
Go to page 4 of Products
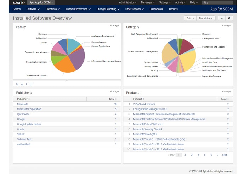[198, 155]
